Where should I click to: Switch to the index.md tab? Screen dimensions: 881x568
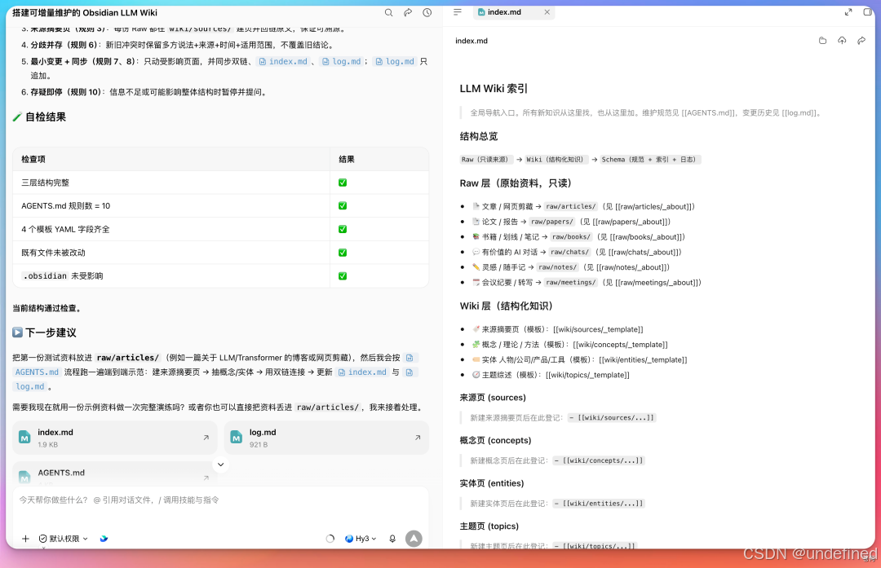pyautogui.click(x=504, y=11)
